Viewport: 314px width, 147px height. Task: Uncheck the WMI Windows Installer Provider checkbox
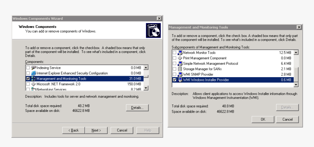175,80
